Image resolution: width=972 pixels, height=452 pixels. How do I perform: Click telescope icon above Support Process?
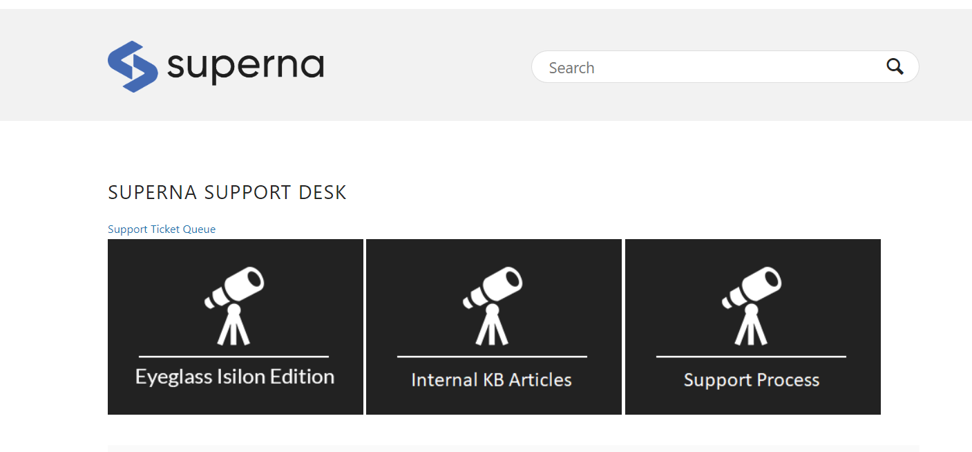752,305
